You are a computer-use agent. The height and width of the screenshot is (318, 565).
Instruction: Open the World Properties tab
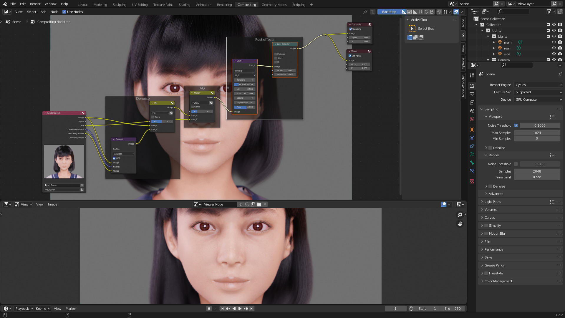472,119
